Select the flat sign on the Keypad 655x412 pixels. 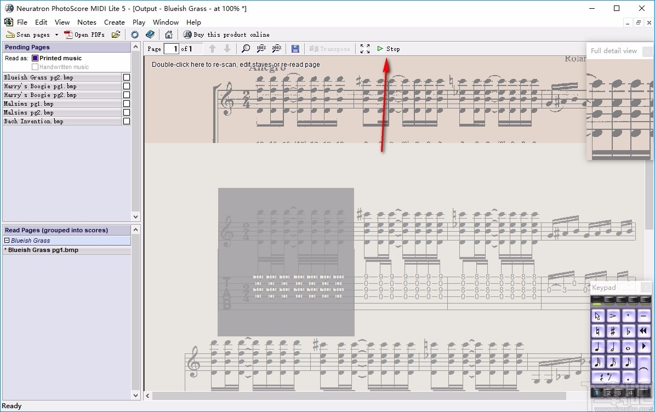tap(629, 331)
